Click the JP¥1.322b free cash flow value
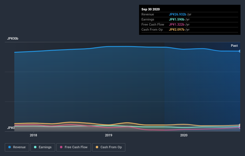Screen dimensions: 245x156 click(x=177, y=24)
